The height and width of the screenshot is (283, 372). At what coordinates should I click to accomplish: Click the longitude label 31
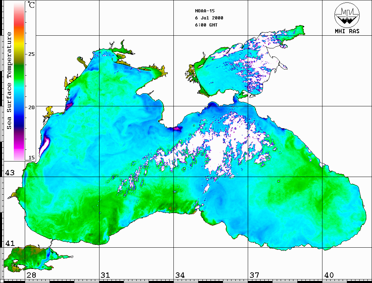tap(105, 275)
